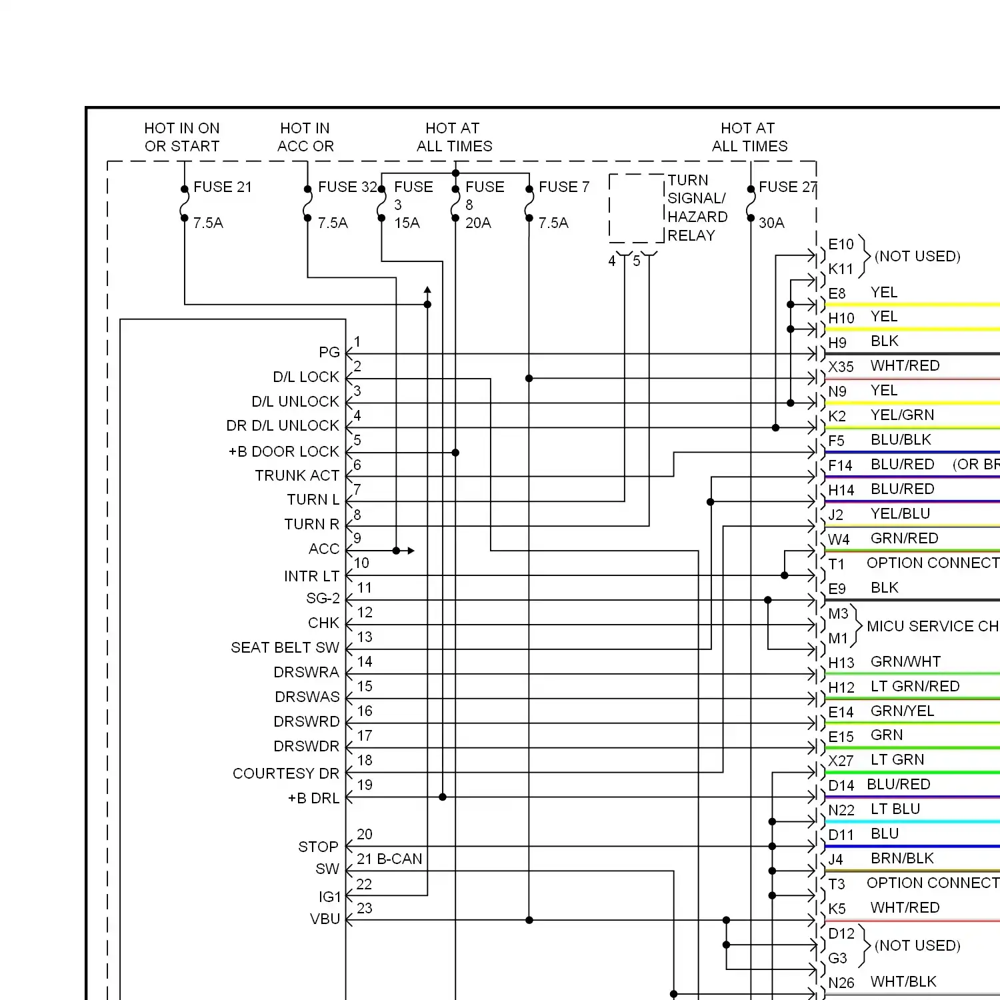
Task: Click the COURTESY DR pin label
Action: coord(286,774)
